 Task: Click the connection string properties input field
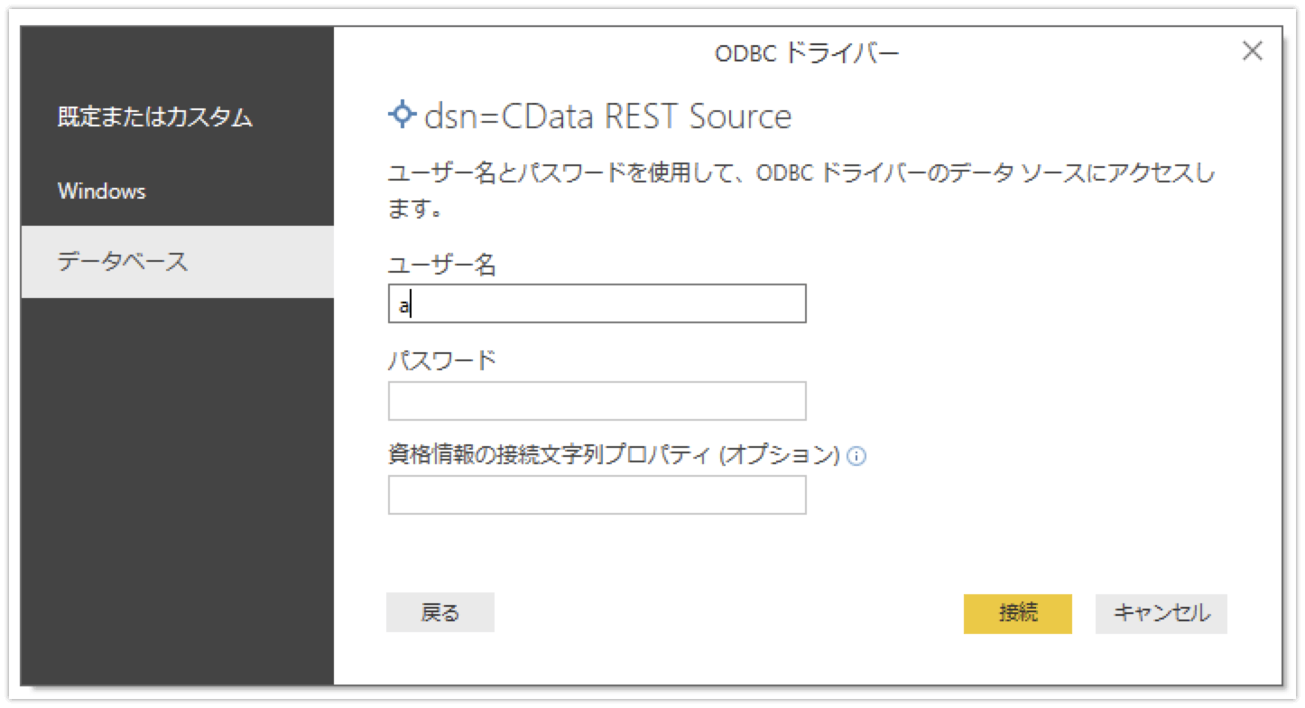tap(597, 495)
